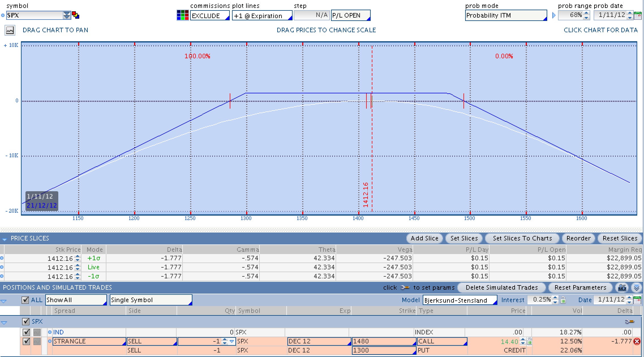The width and height of the screenshot is (644, 357).
Task: Click the chart mode icon beside DRAG CHART
Action: [10, 30]
